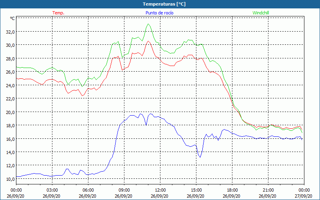Click the 26,0 y-axis label
The image size is (320, 200).
(x=10, y=72)
